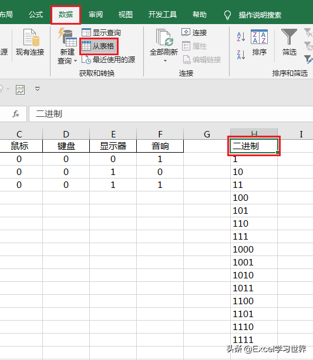Screen dimensions: 313x360
Task: Click the 全部刷新 icon
Action: (164, 38)
